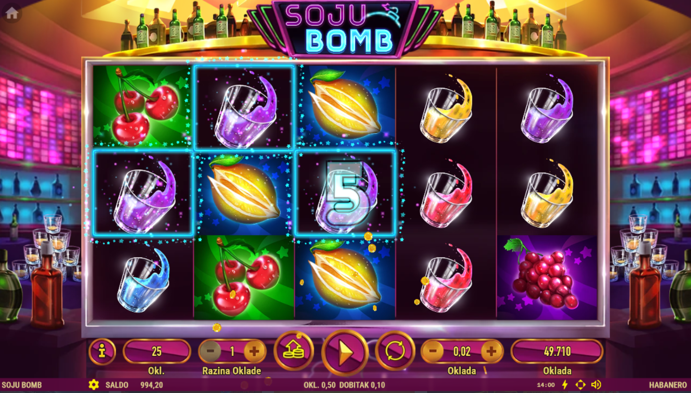Start a spin with the play button
The image size is (691, 393).
pyautogui.click(x=345, y=352)
